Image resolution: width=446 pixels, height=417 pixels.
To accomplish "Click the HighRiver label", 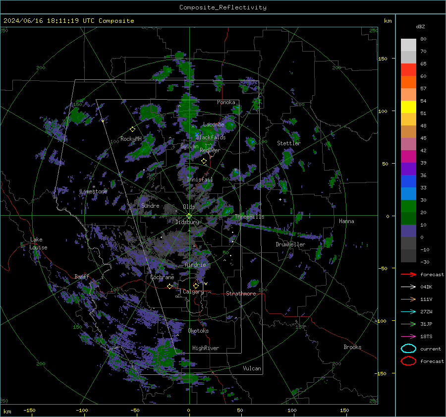I will tap(206, 348).
